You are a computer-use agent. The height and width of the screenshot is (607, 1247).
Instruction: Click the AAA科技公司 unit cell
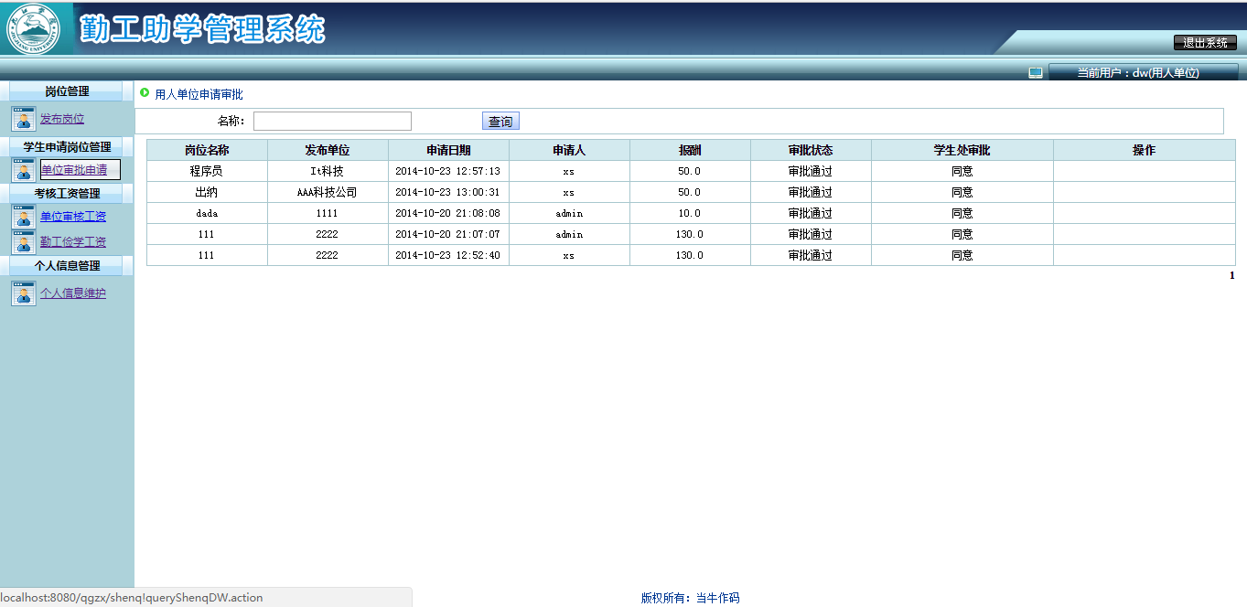(x=328, y=192)
